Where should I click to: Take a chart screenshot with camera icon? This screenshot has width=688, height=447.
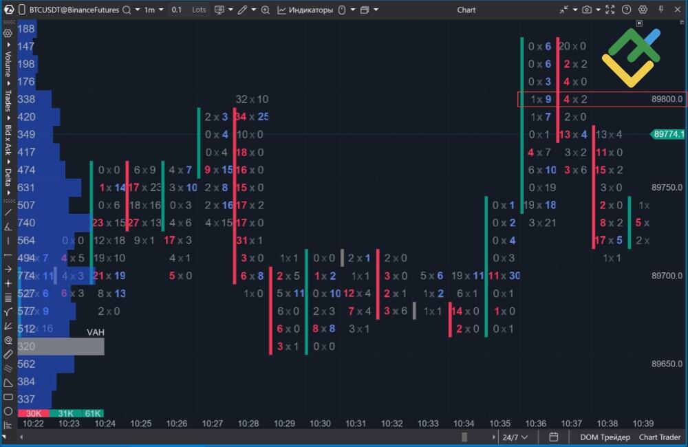click(587, 9)
